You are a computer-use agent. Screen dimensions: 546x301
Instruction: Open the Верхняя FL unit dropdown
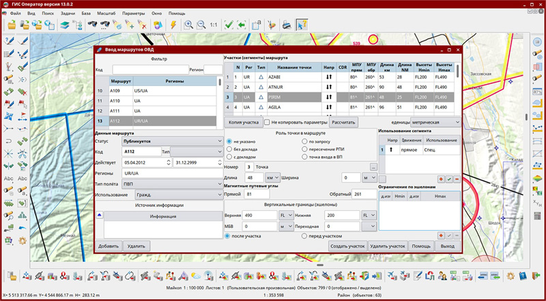(x=286, y=215)
